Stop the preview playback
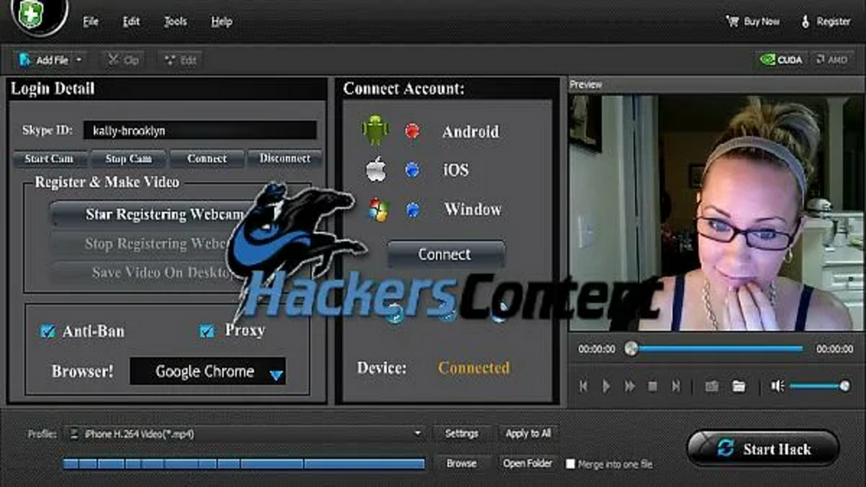866x487 pixels. pos(652,386)
